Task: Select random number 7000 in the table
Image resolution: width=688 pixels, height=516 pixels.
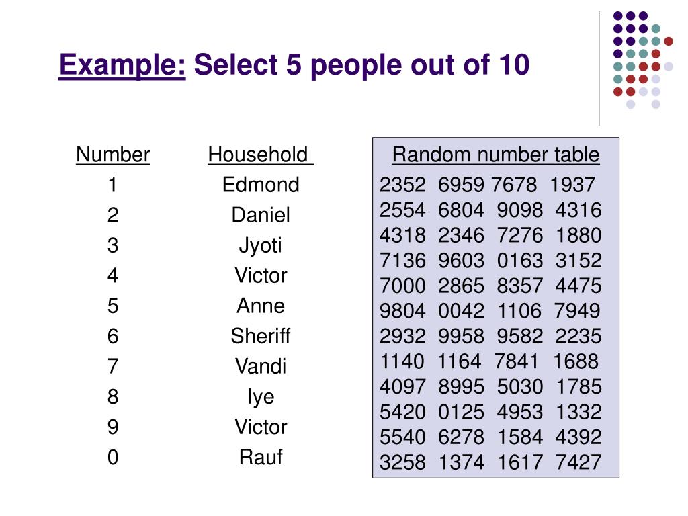Action: click(402, 286)
